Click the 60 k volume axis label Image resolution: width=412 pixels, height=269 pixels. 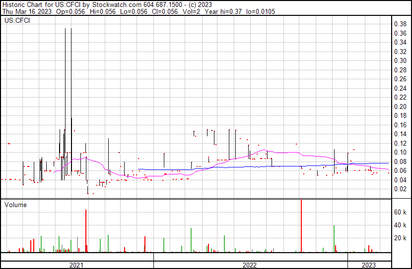pos(400,212)
